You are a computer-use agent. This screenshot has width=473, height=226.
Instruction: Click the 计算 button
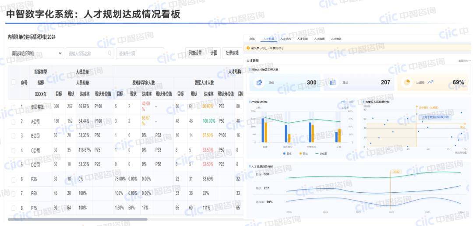click(214, 53)
